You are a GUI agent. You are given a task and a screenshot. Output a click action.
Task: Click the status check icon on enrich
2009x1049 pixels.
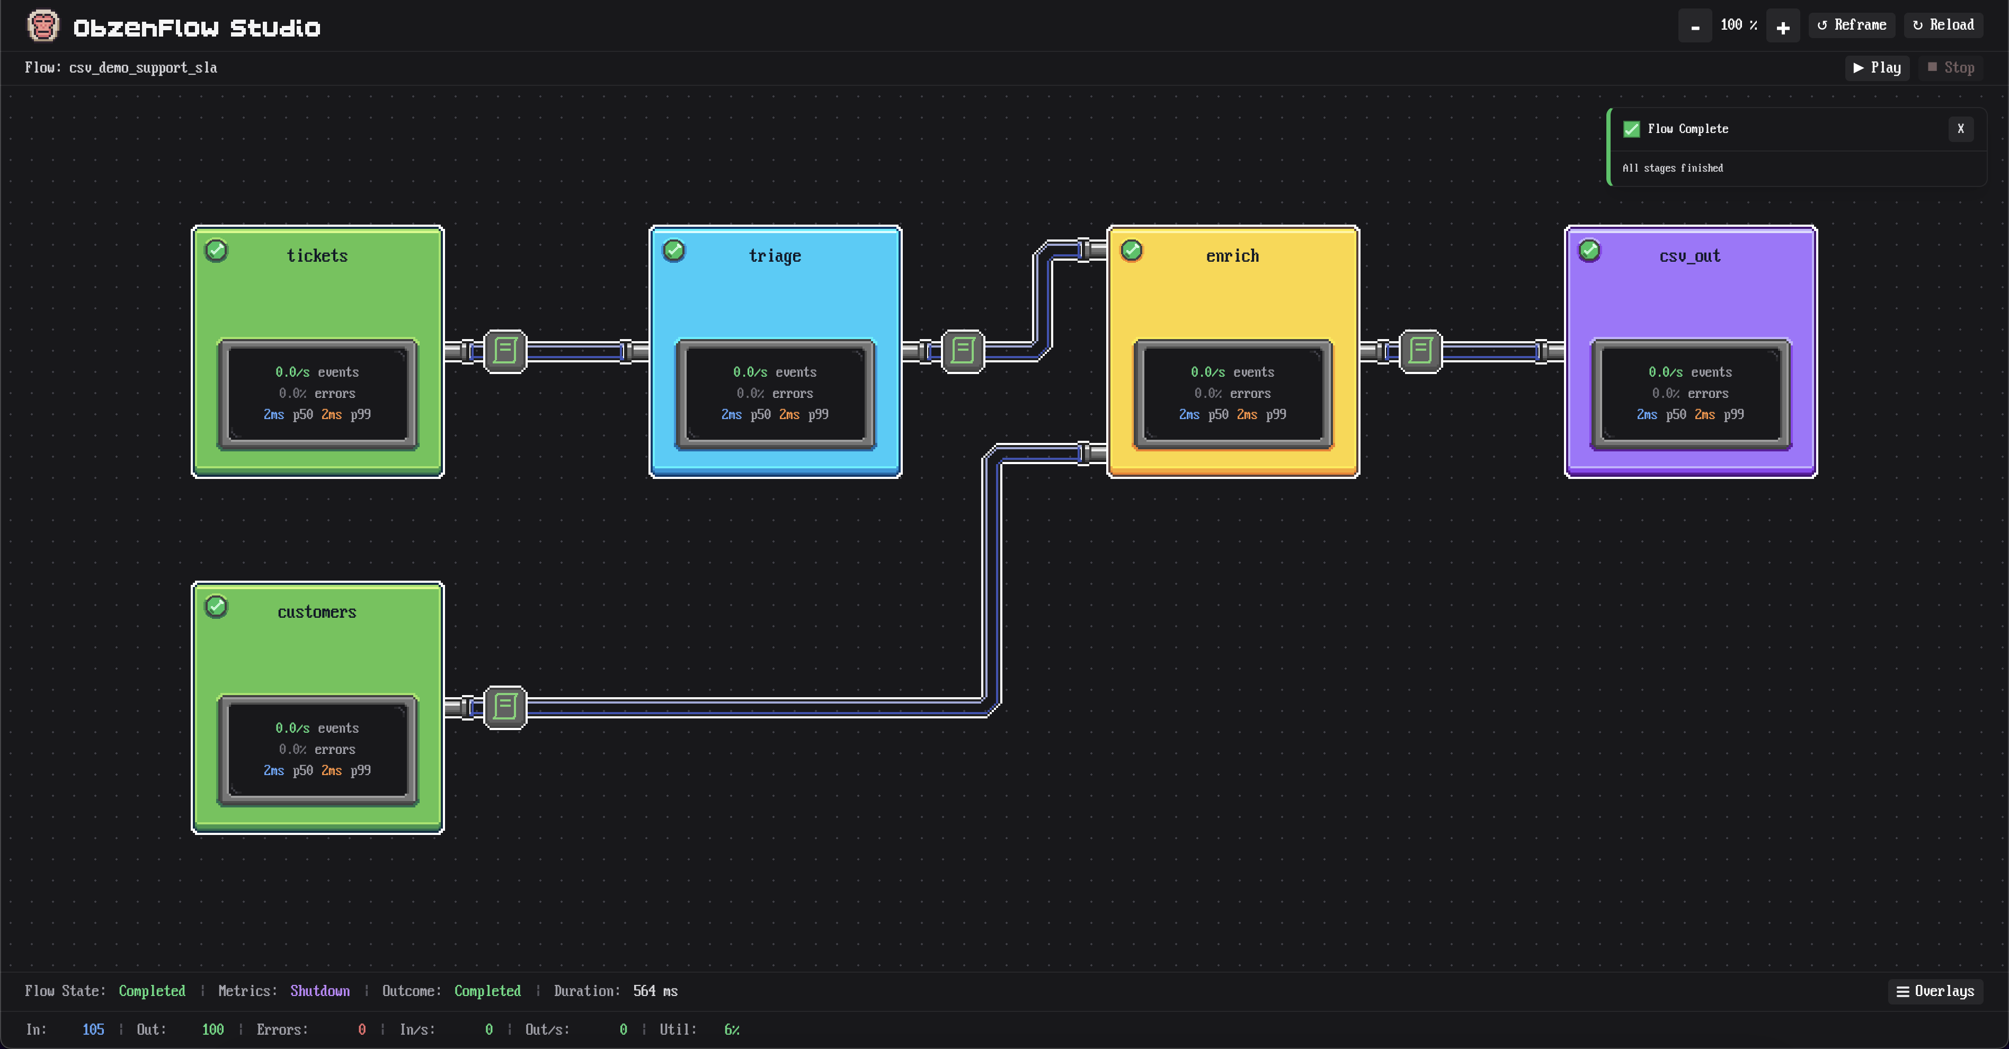click(x=1132, y=251)
